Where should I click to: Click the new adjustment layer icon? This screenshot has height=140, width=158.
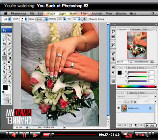(x=136, y=125)
